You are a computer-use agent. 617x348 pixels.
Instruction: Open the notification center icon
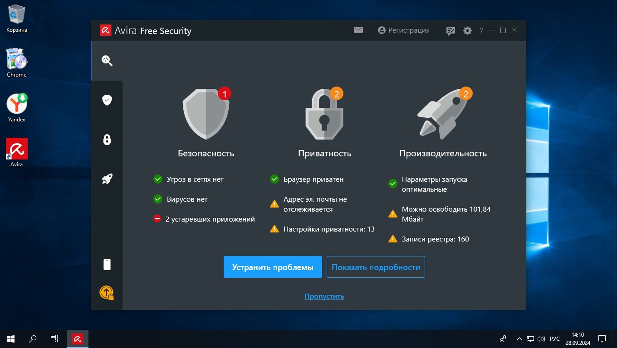(602, 338)
